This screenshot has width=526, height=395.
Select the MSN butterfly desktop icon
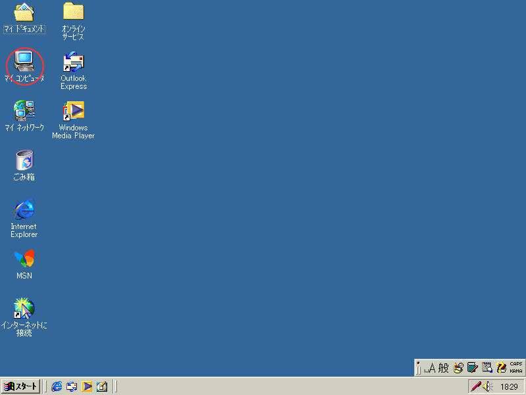pos(24,265)
